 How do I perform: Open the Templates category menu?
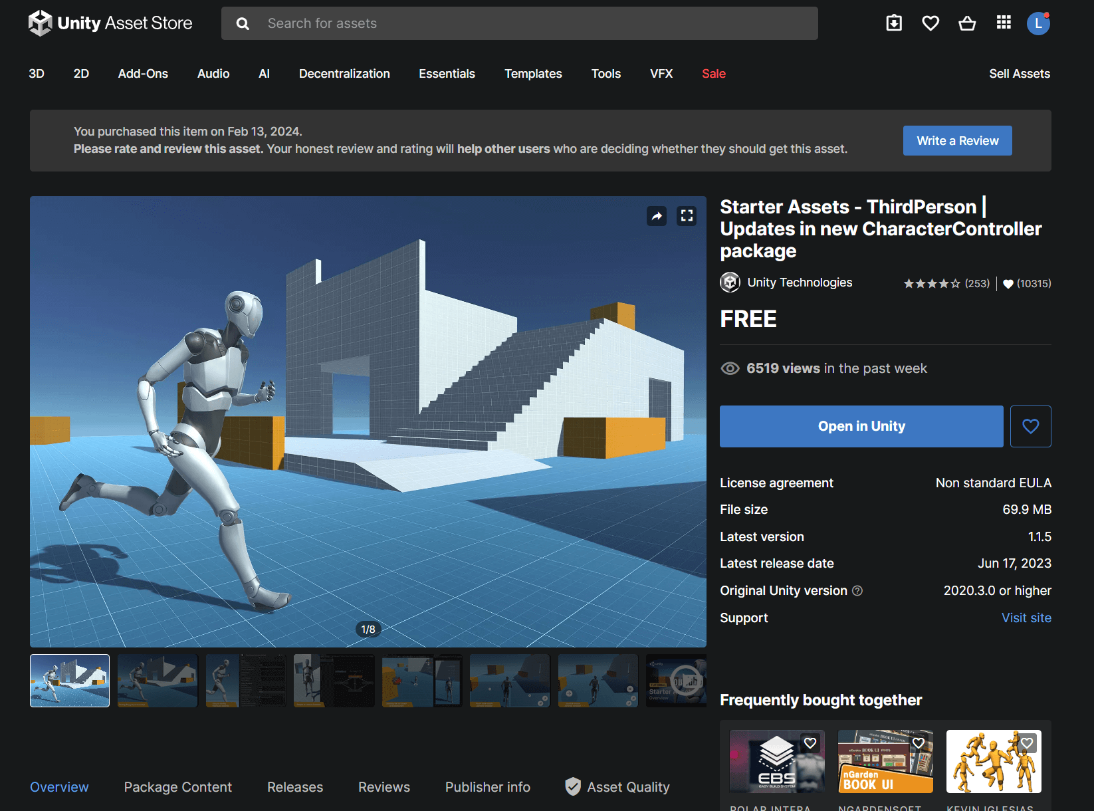[x=533, y=74]
